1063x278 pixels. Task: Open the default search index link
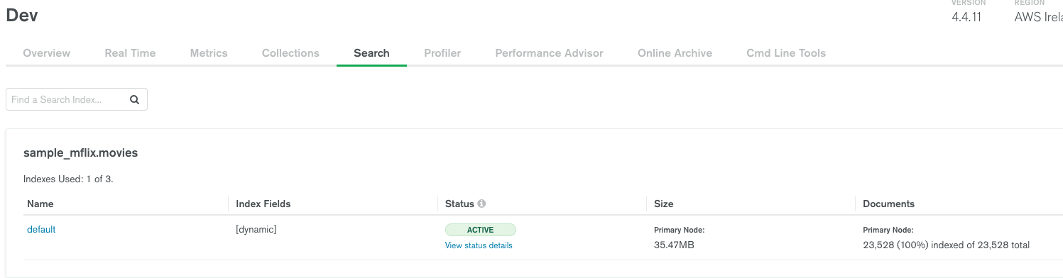click(x=41, y=230)
